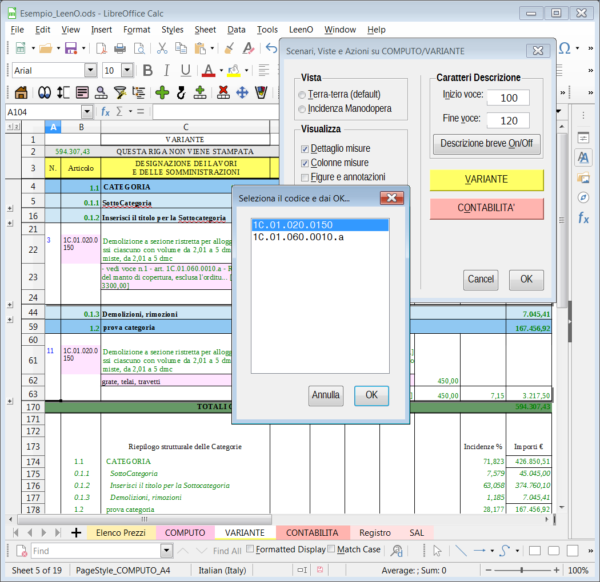This screenshot has height=582, width=600.
Task: Click the Undo arrow icon
Action: [271, 48]
